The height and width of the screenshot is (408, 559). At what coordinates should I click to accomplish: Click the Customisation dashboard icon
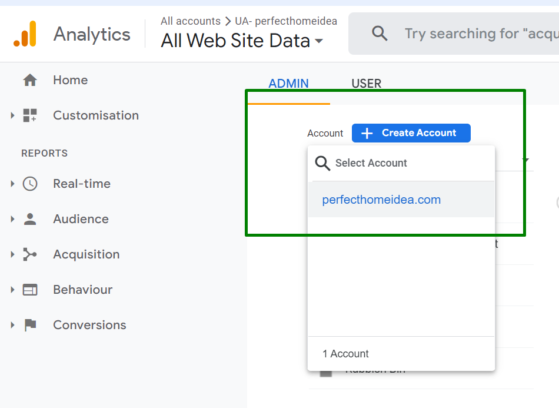[30, 115]
